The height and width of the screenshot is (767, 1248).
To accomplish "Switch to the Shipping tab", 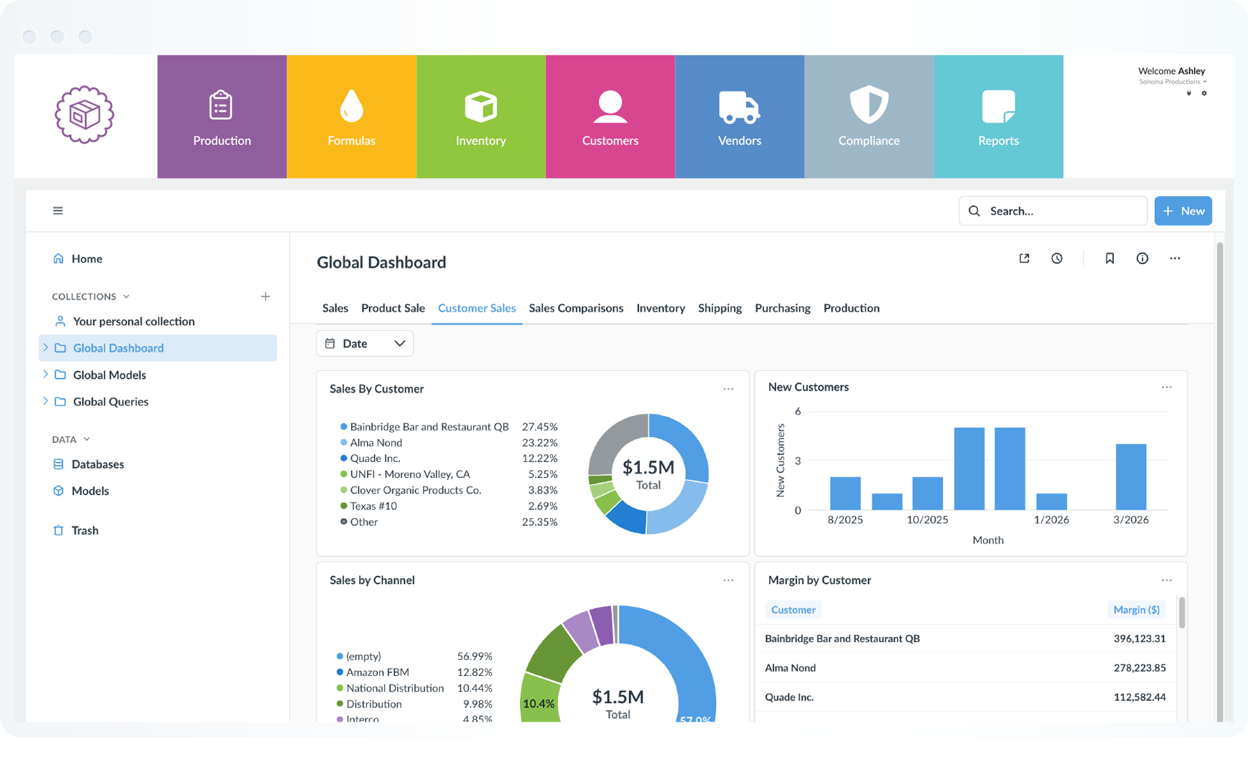I will coord(720,308).
